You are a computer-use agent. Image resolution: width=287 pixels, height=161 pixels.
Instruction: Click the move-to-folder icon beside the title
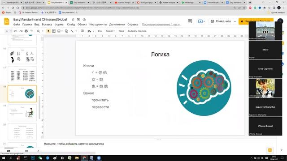(78, 19)
